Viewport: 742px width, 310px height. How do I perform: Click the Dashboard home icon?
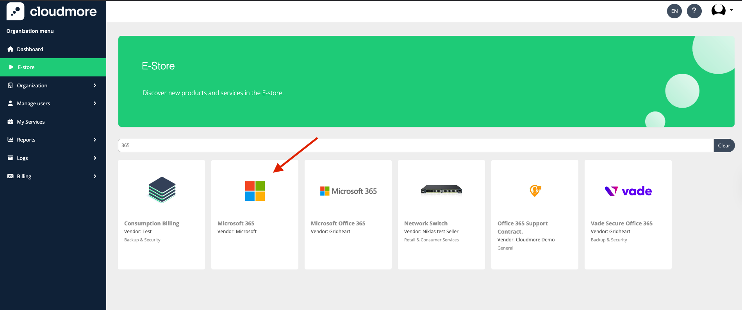(x=11, y=49)
